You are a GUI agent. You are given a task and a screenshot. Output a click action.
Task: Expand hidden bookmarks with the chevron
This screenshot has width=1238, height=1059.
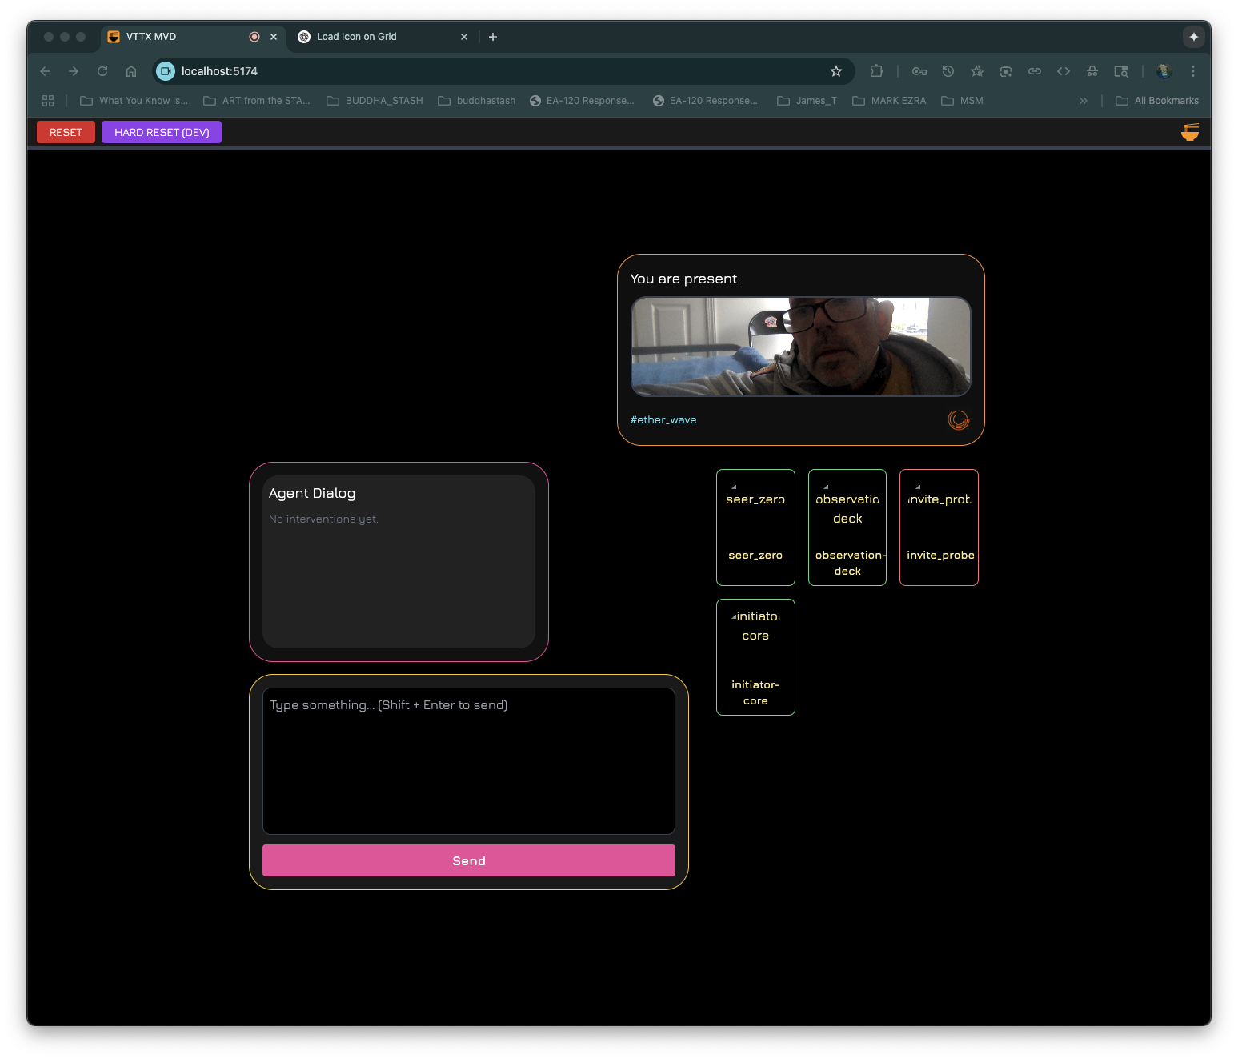coord(1084,101)
